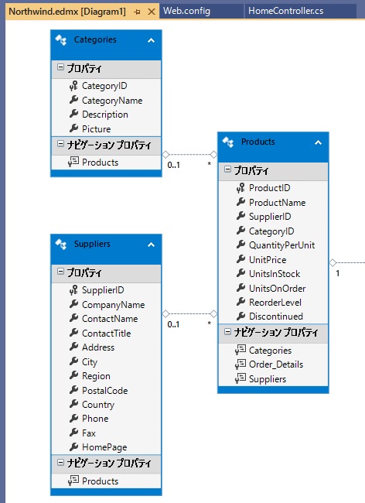The height and width of the screenshot is (503, 365).
Task: Click the Categories-Products association diamond connector
Action: click(x=165, y=155)
